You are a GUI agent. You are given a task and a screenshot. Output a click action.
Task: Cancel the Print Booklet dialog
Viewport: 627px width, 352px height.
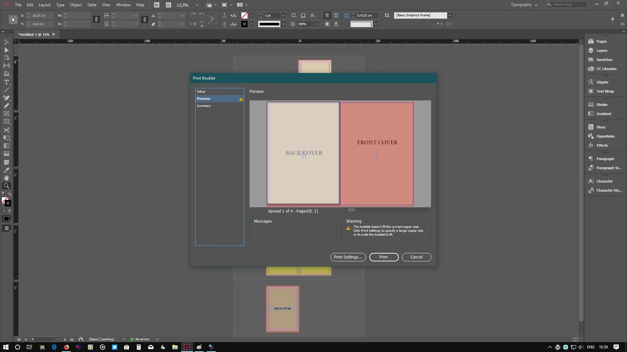pos(416,257)
